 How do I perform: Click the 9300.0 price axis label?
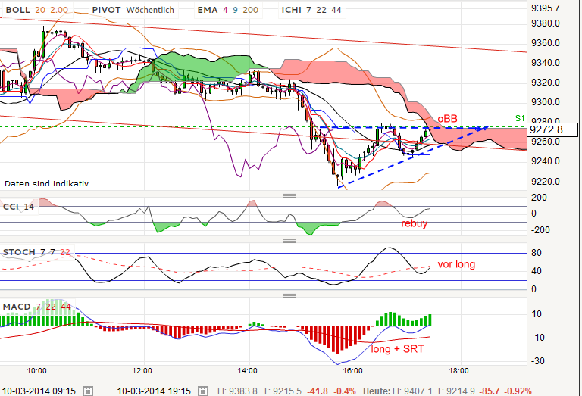tap(546, 102)
